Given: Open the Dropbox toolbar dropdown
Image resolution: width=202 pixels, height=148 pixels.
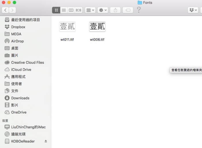Looking at the screenshot, I should tap(193, 10).
